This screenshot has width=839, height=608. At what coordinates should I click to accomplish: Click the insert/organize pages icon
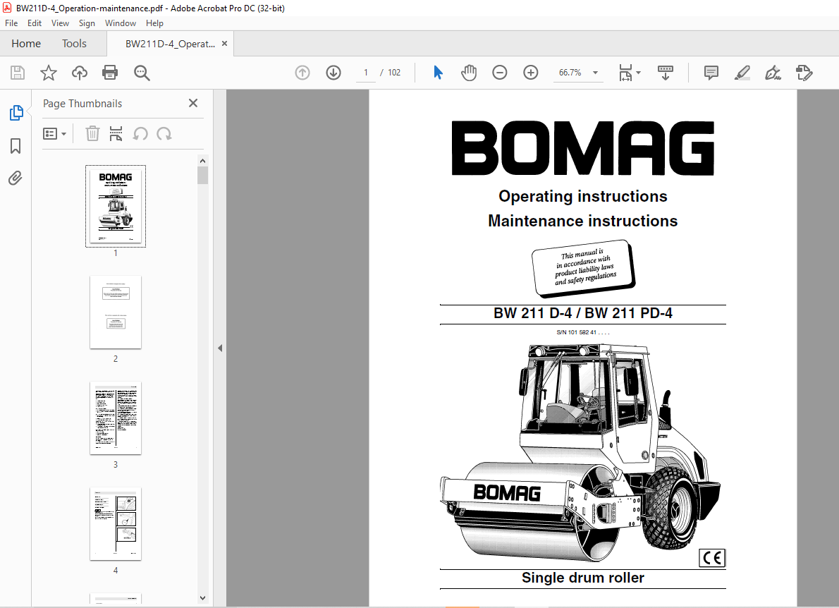click(116, 133)
